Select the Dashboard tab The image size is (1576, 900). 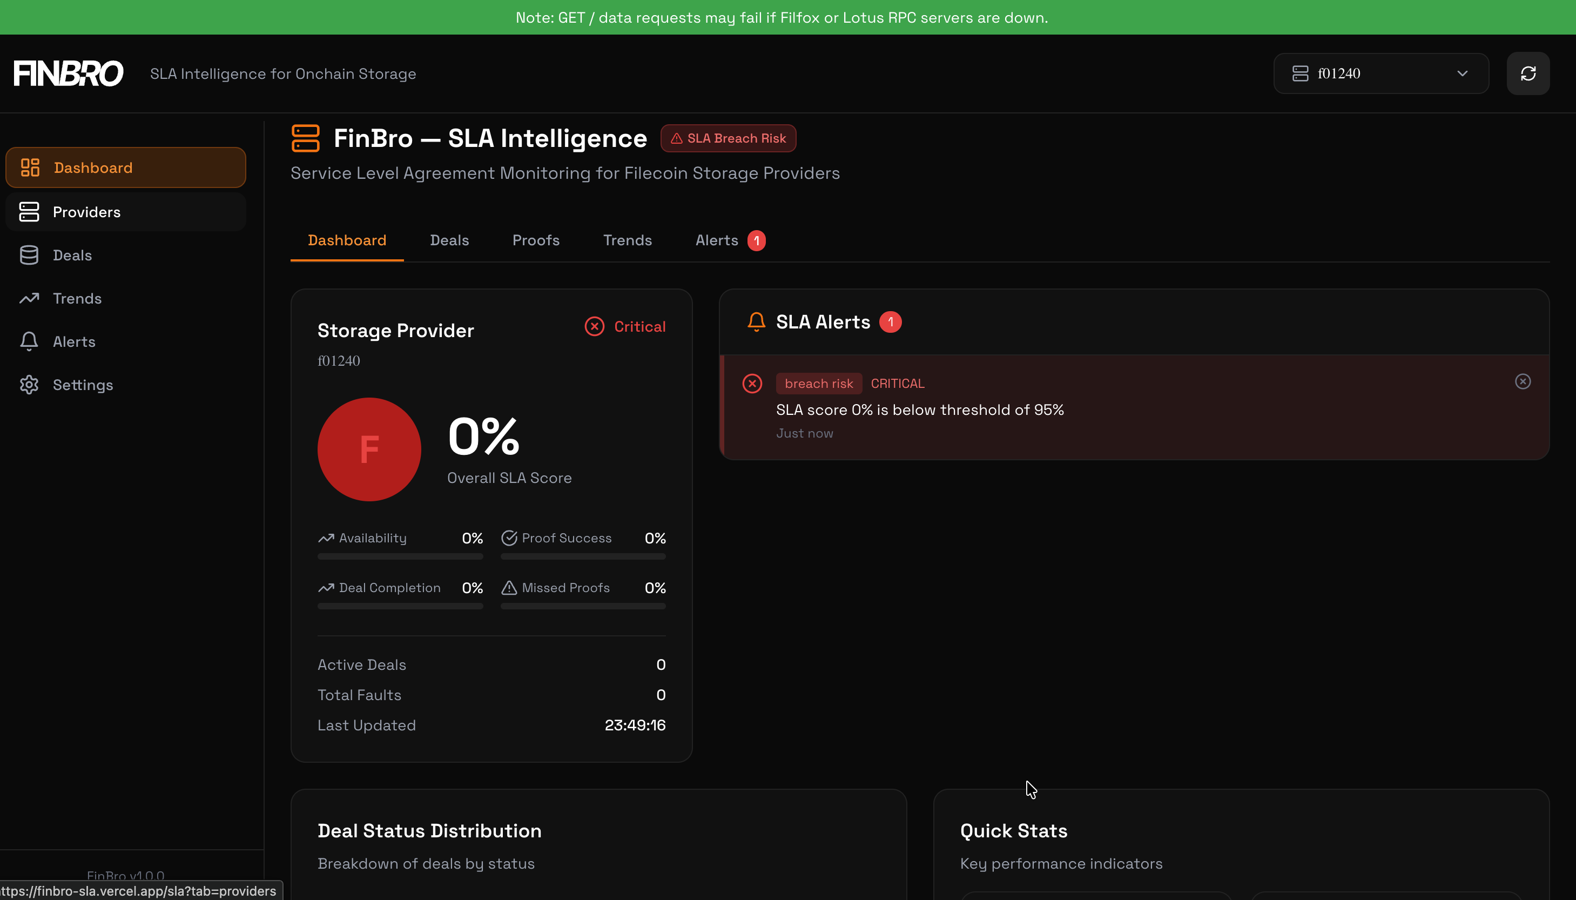[x=347, y=240]
